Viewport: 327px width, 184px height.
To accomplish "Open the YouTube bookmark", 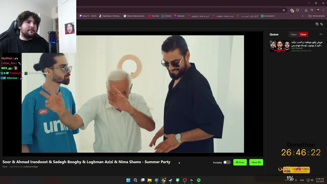I will point(154,16).
